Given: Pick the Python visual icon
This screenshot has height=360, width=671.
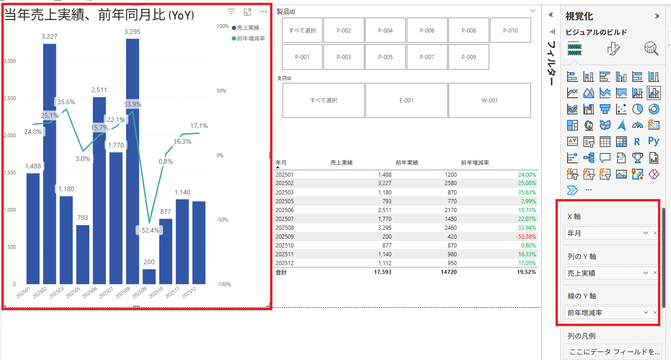Looking at the screenshot, I should (x=654, y=141).
